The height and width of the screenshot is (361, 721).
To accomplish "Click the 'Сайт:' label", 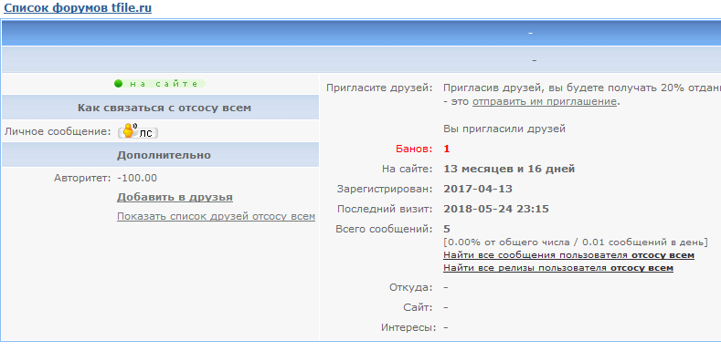I will 418,307.
